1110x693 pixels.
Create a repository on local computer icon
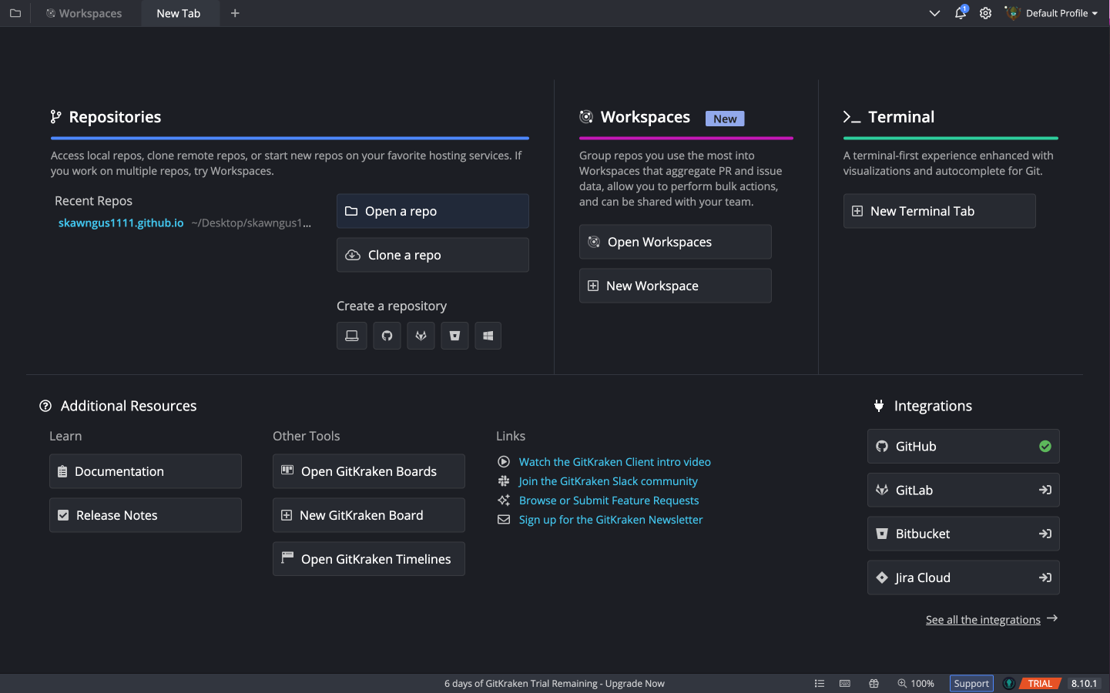(352, 336)
